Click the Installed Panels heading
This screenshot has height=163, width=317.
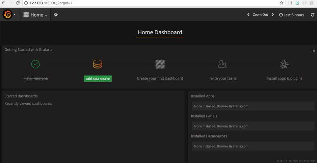click(x=204, y=116)
